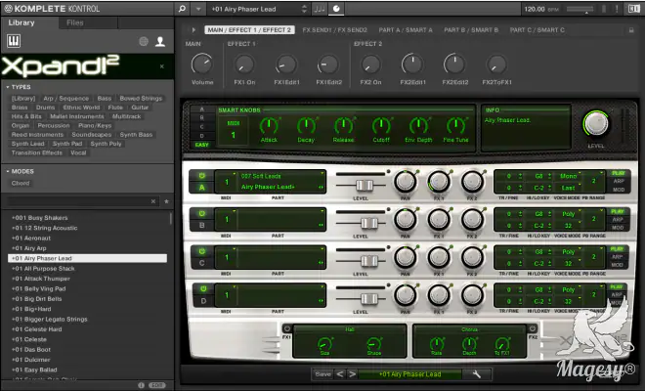
Task: Filter by the Bass type tag
Action: tap(104, 99)
